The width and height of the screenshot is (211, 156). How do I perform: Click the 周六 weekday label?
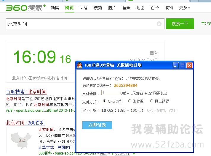click(x=154, y=53)
